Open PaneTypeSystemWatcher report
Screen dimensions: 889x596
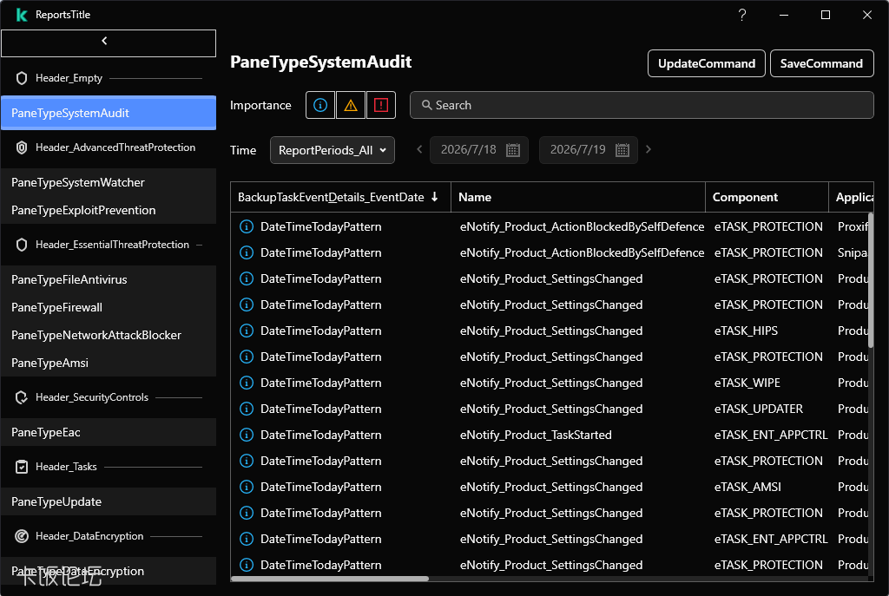pos(109,182)
